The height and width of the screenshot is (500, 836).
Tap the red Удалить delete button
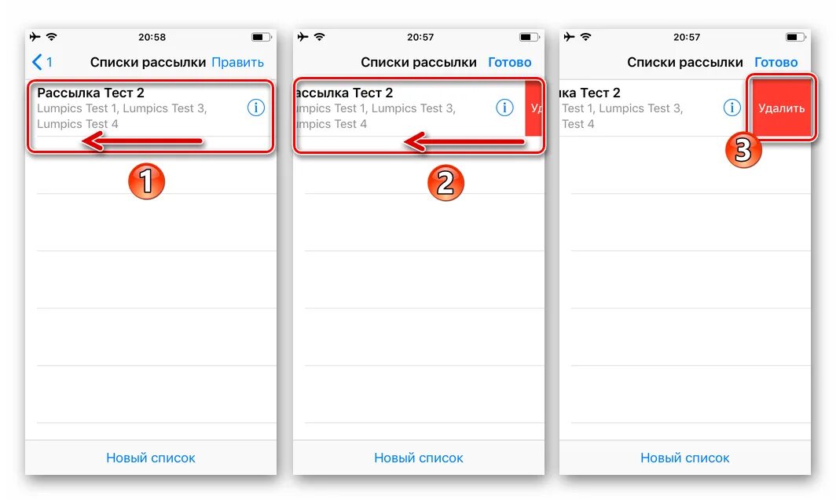(x=782, y=108)
